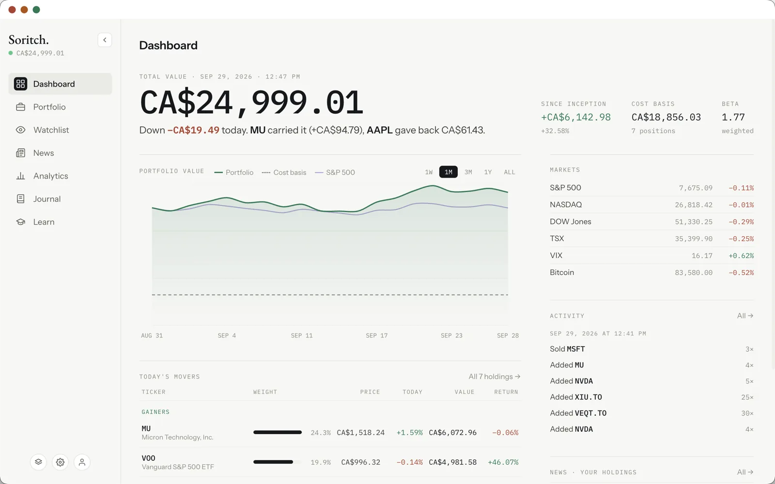This screenshot has width=775, height=484.
Task: Open the Added VEQT.TO activity entry
Action: pyautogui.click(x=651, y=413)
